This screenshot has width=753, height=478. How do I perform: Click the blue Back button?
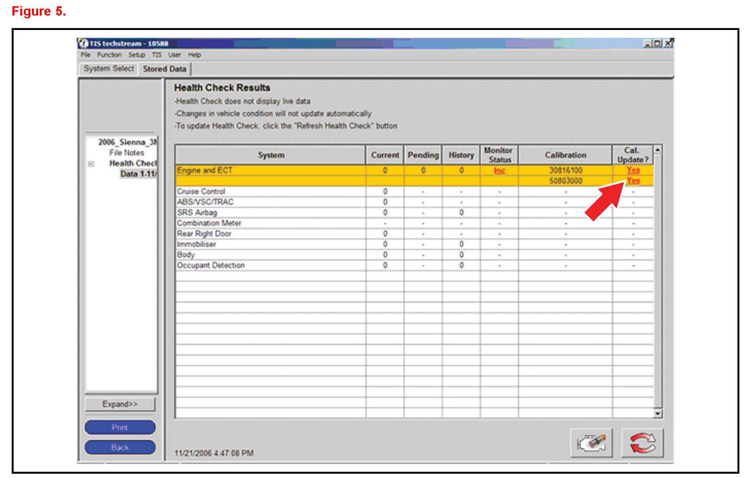pos(120,447)
